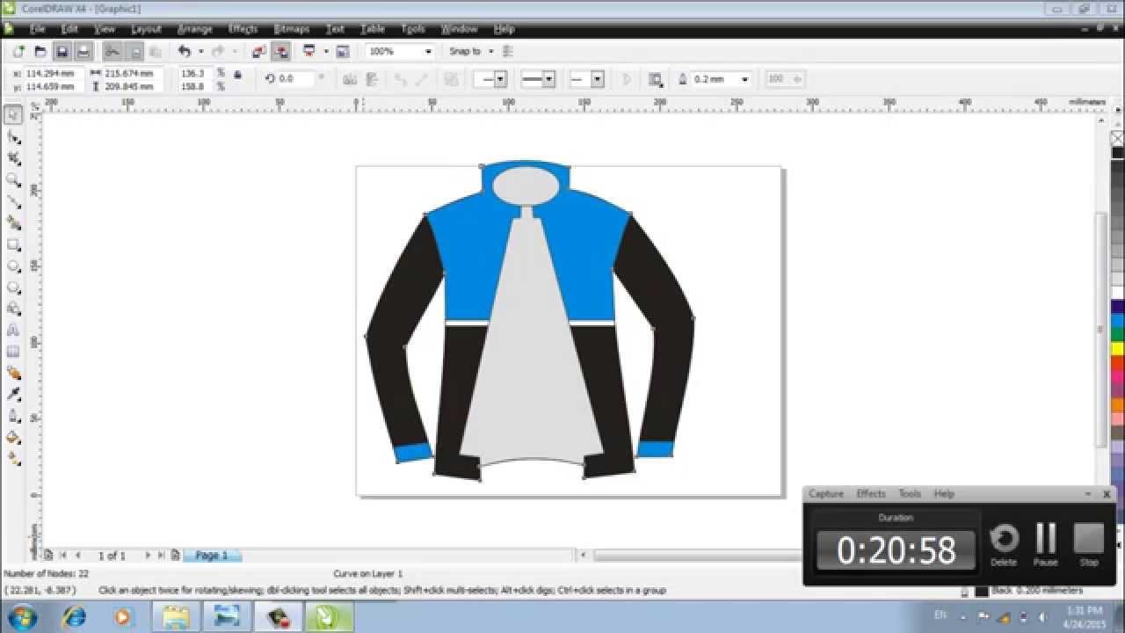Click the Welcome screen icon
1125x633 pixels.
pos(343,52)
